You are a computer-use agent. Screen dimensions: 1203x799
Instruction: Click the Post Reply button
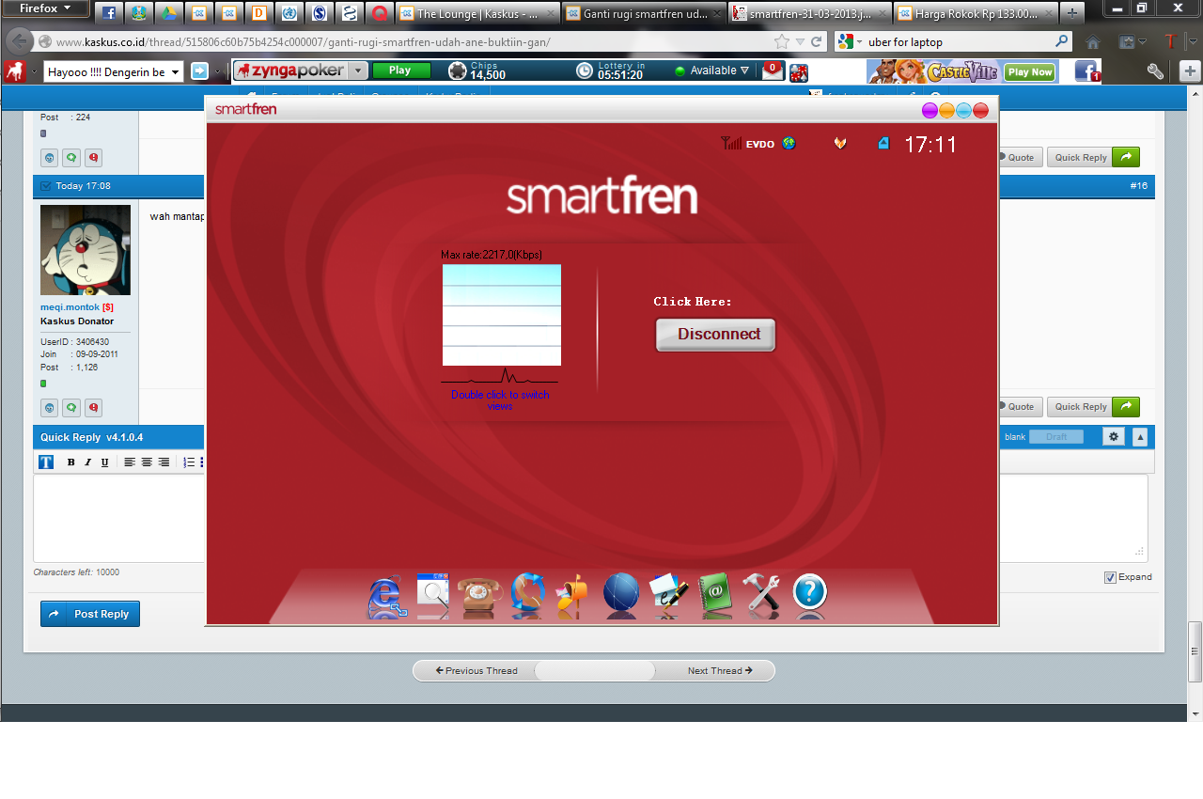[90, 614]
